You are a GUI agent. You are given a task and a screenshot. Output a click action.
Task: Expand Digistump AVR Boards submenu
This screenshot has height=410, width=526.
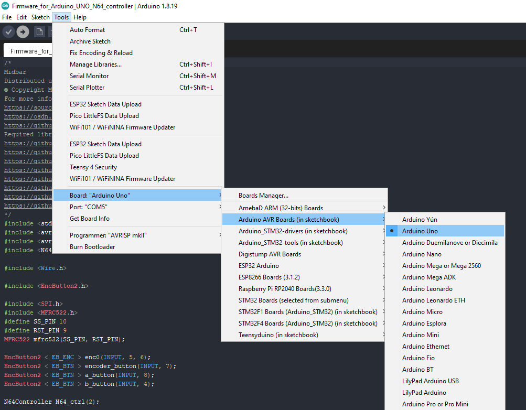(304, 254)
